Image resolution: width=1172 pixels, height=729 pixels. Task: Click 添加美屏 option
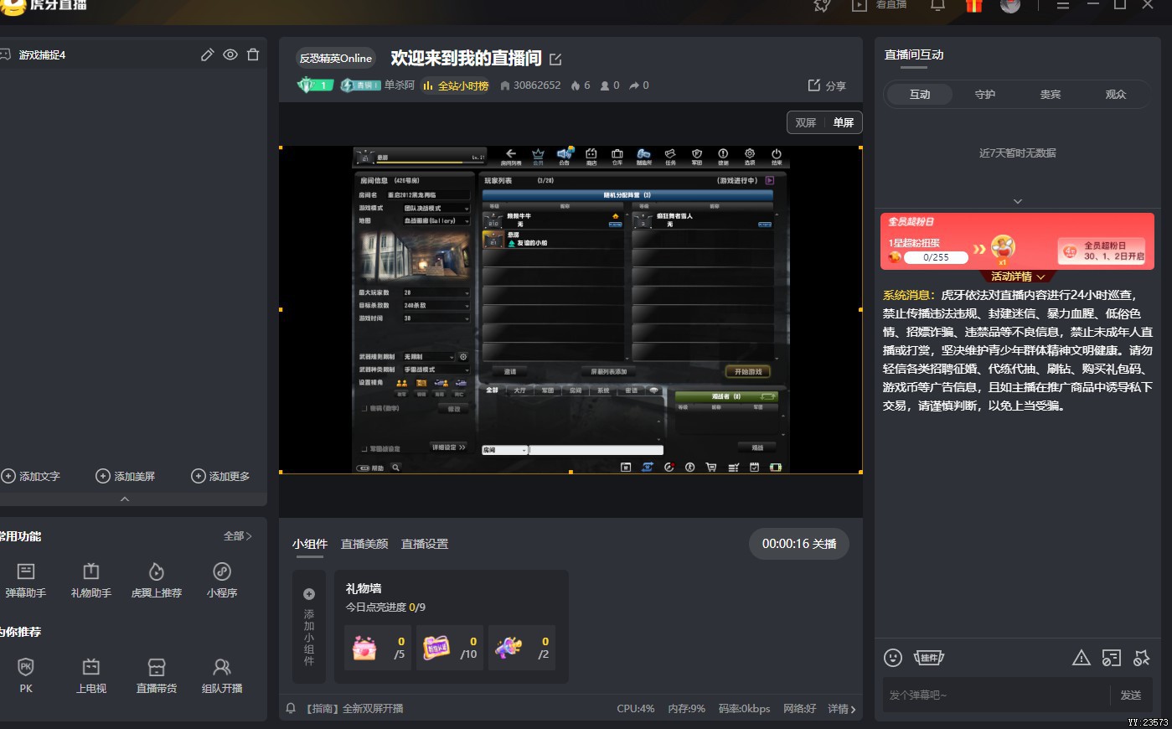[126, 476]
